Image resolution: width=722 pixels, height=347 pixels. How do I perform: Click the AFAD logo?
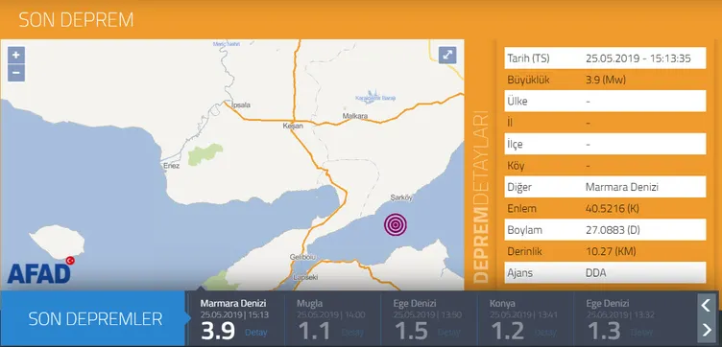tap(40, 270)
